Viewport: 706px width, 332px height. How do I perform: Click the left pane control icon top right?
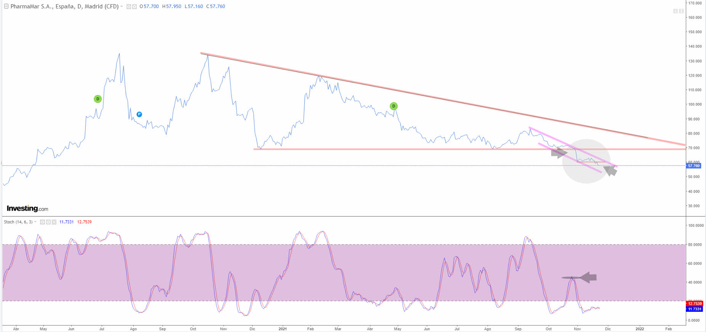click(675, 11)
